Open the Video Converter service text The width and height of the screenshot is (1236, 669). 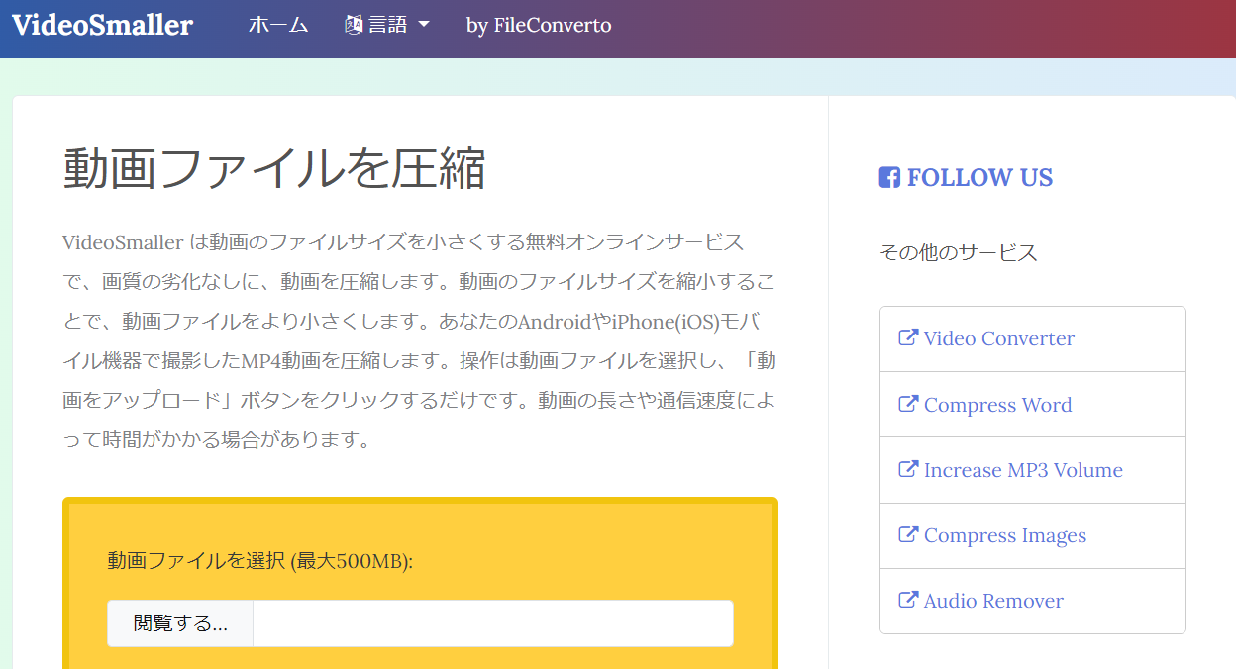998,338
